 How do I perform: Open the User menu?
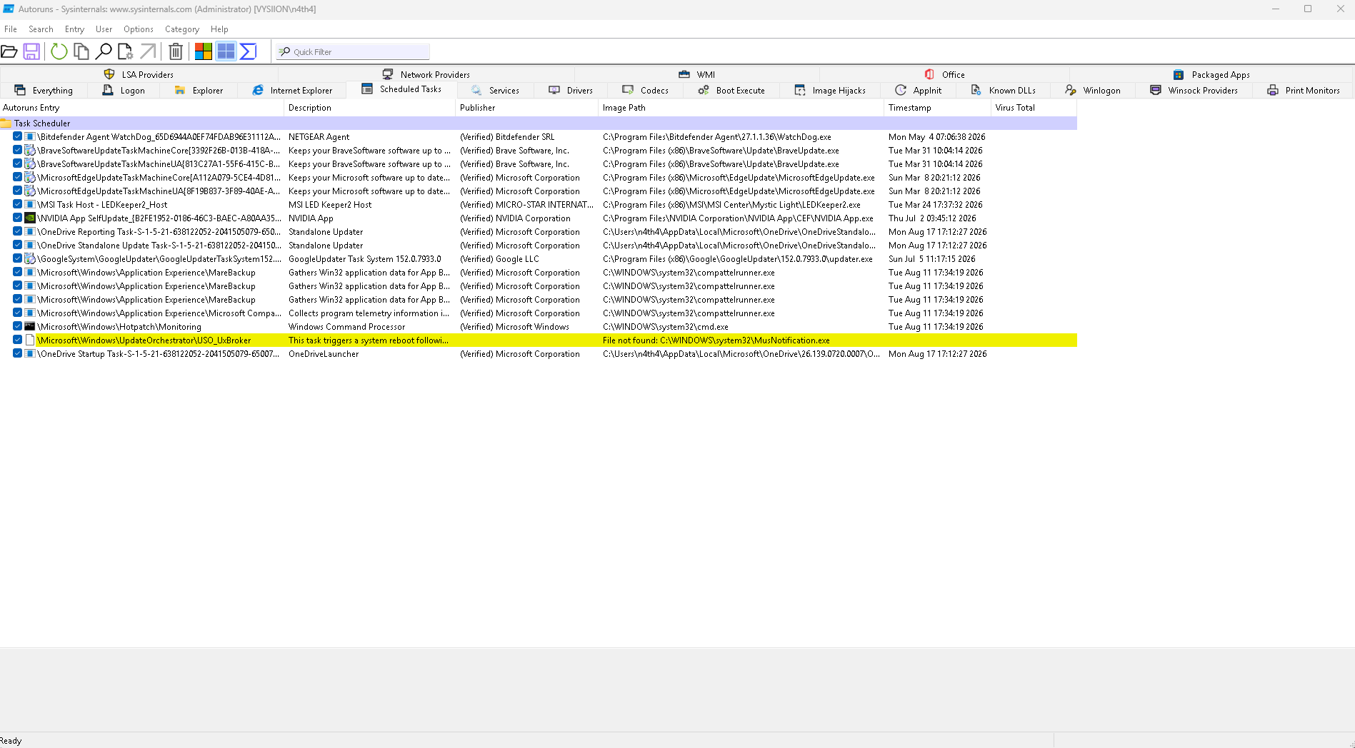pos(104,29)
